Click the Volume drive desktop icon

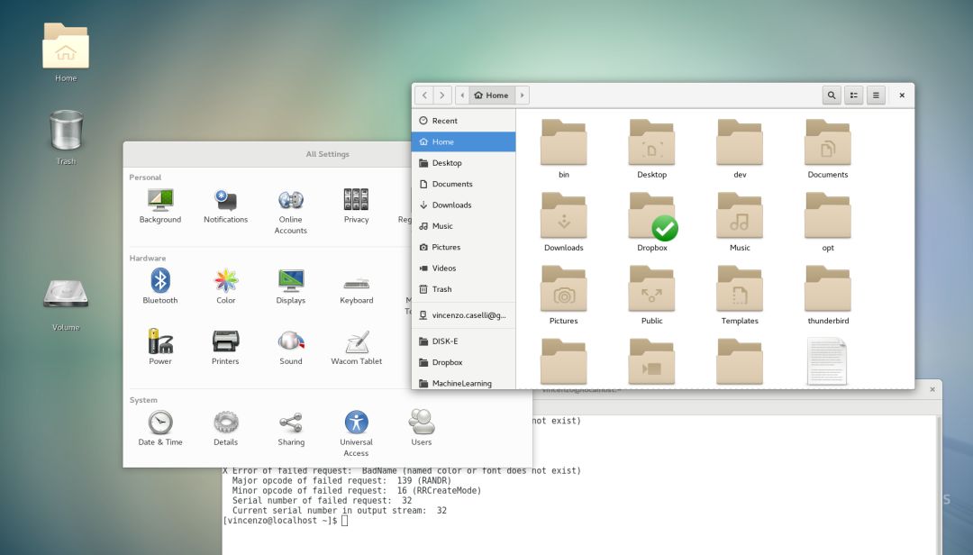click(66, 305)
